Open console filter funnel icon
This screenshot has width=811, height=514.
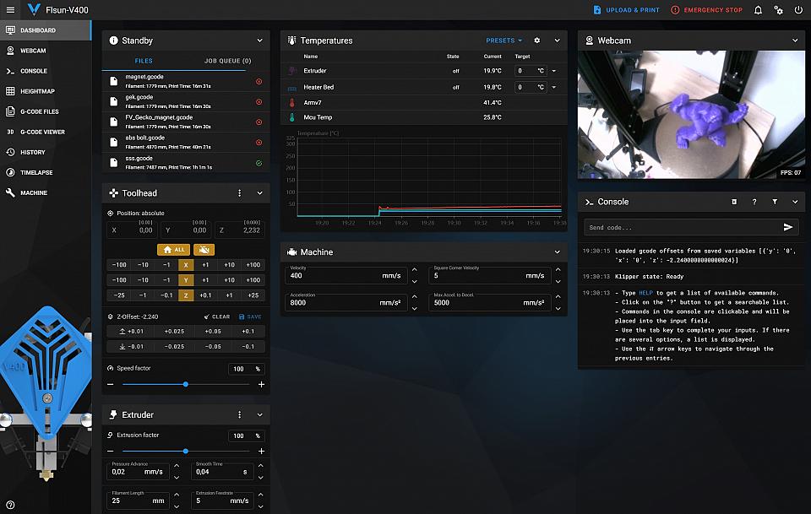tap(775, 202)
